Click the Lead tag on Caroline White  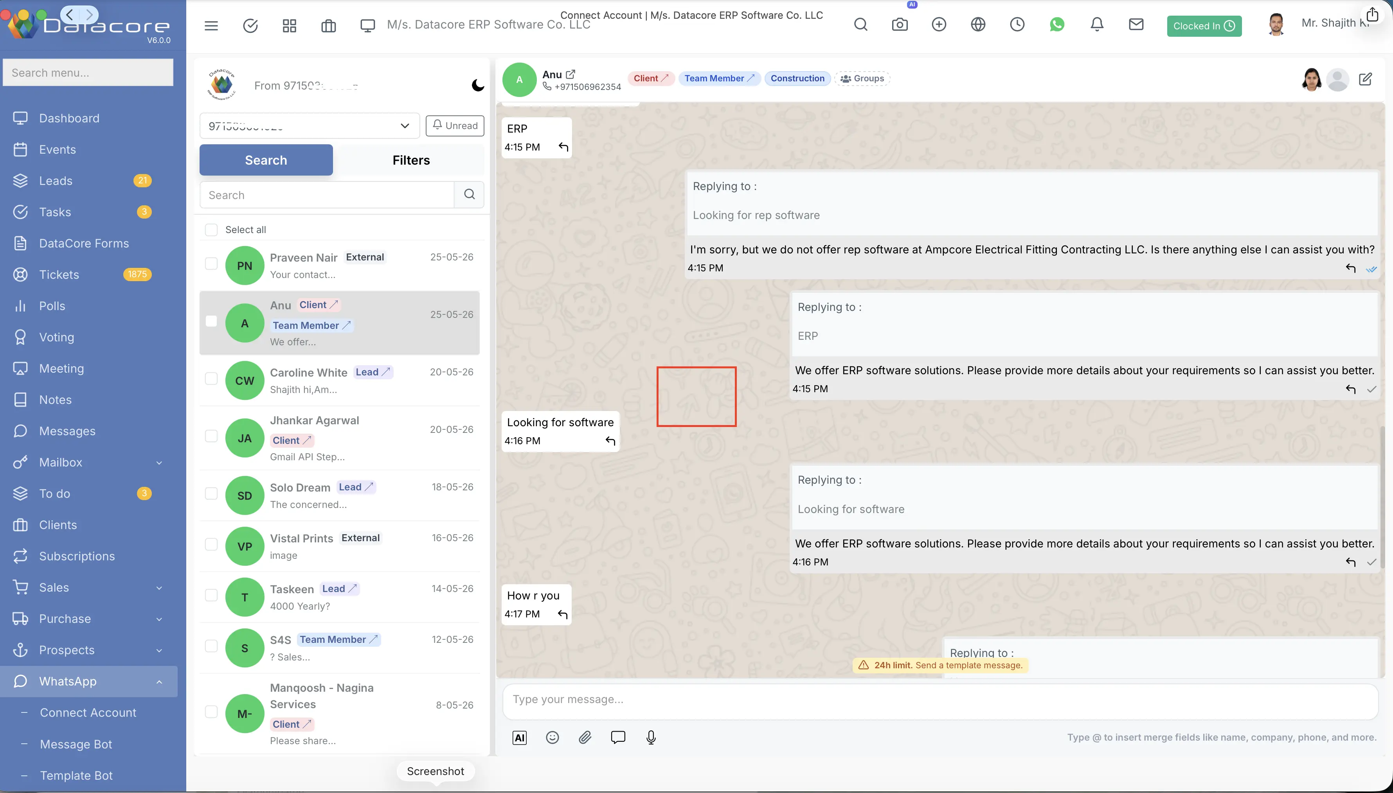[373, 372]
